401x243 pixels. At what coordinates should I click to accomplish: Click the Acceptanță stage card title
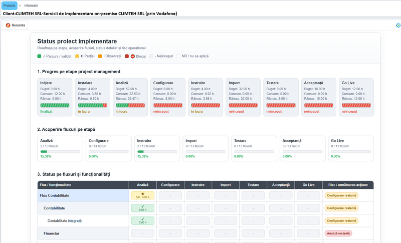point(313,83)
